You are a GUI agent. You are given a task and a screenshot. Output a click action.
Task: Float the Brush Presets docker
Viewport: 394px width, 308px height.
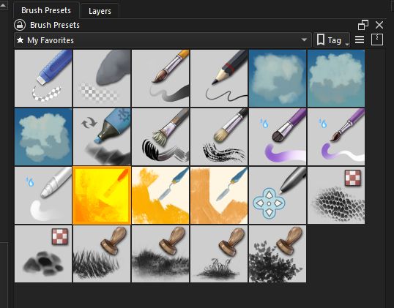(x=363, y=25)
